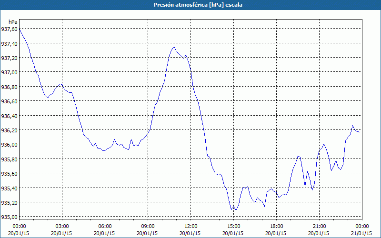Select the 936,40 y-axis value
Viewport: 381px width, 238px height.
[x=9, y=116]
